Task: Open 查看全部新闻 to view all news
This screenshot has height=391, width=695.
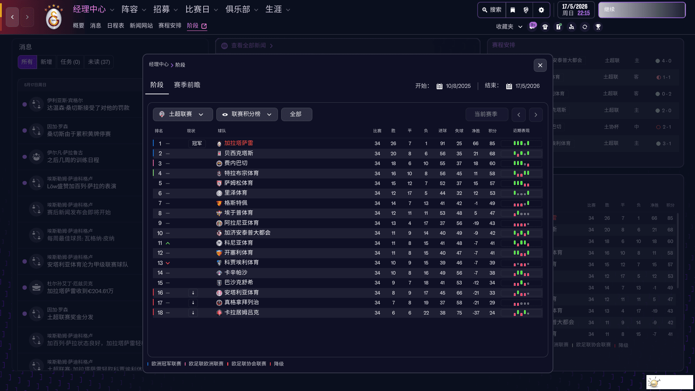Action: (248, 45)
